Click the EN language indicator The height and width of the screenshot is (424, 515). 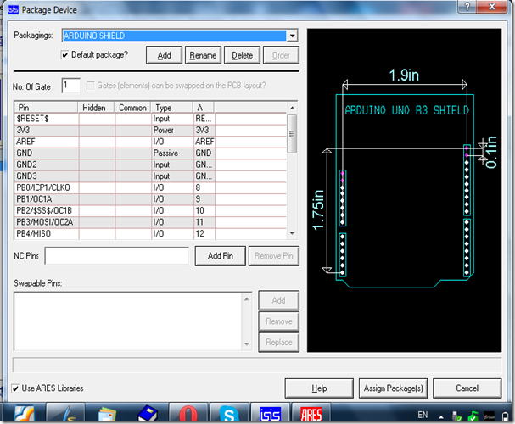click(423, 415)
